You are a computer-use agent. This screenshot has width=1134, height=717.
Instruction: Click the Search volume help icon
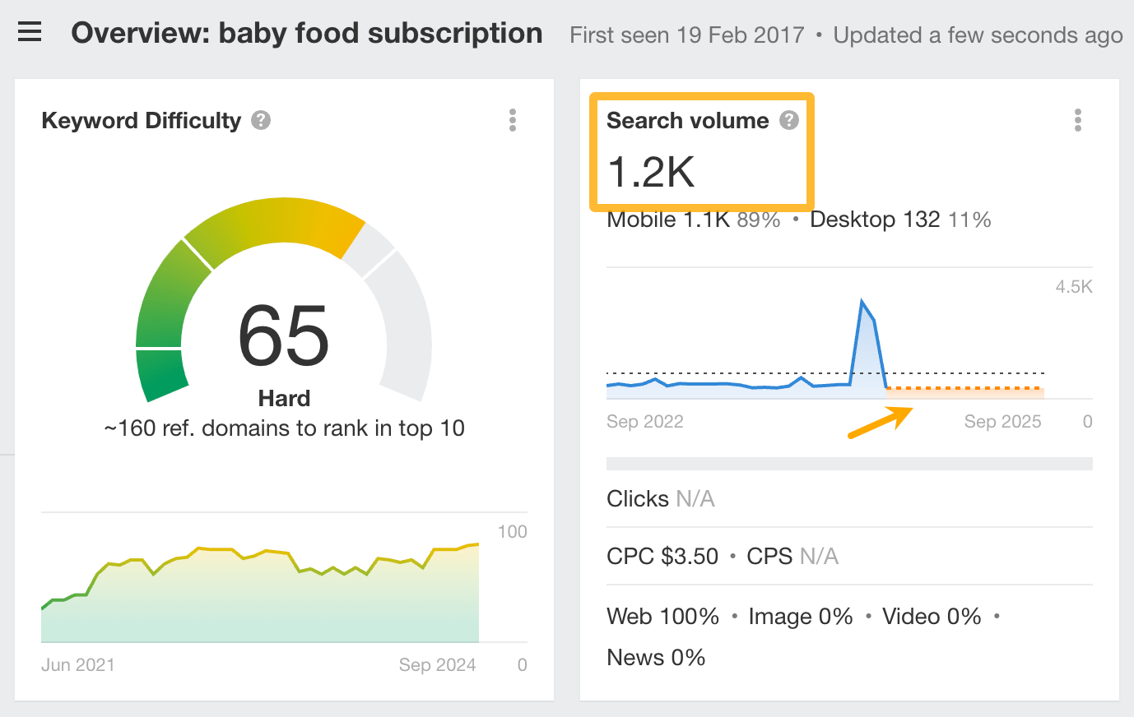pyautogui.click(x=789, y=121)
